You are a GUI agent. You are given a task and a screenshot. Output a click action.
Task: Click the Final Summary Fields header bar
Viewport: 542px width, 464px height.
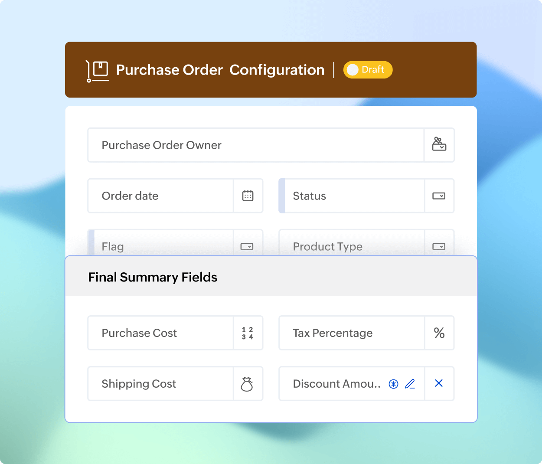tap(271, 276)
